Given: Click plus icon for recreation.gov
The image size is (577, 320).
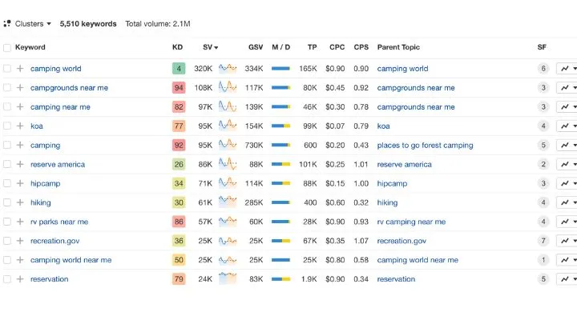Looking at the screenshot, I should pyautogui.click(x=20, y=241).
